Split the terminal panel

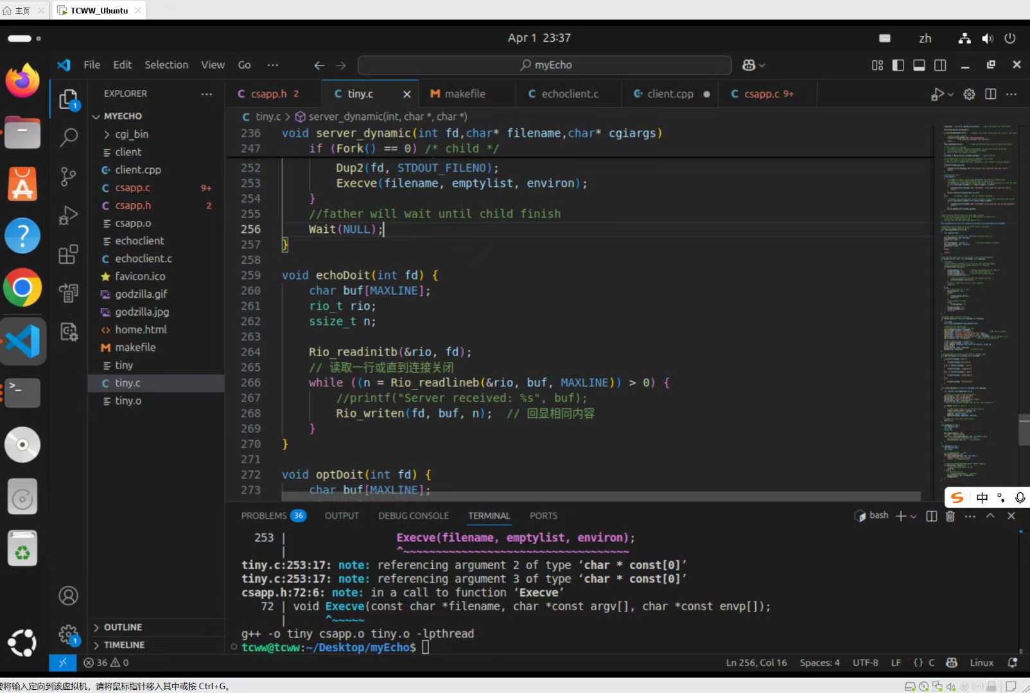pyautogui.click(x=932, y=517)
